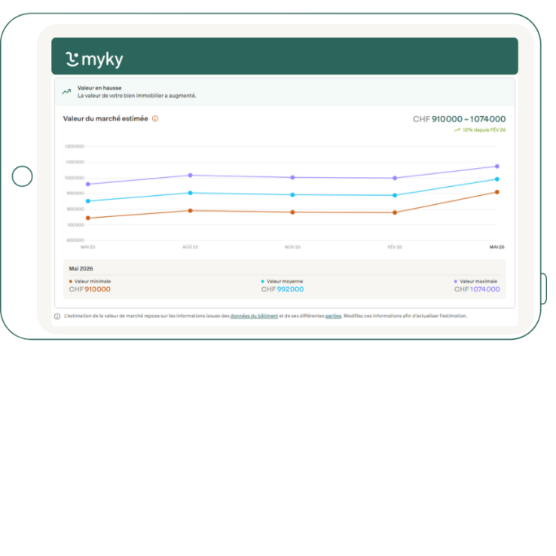Open info icon next to Valeur du marché estimée
The height and width of the screenshot is (556, 556).
click(x=155, y=119)
